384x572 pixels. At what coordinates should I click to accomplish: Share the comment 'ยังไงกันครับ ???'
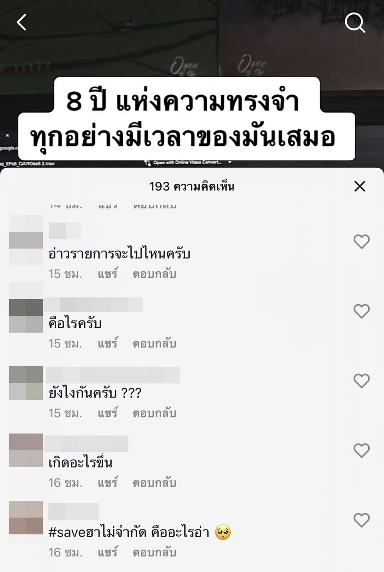click(108, 413)
